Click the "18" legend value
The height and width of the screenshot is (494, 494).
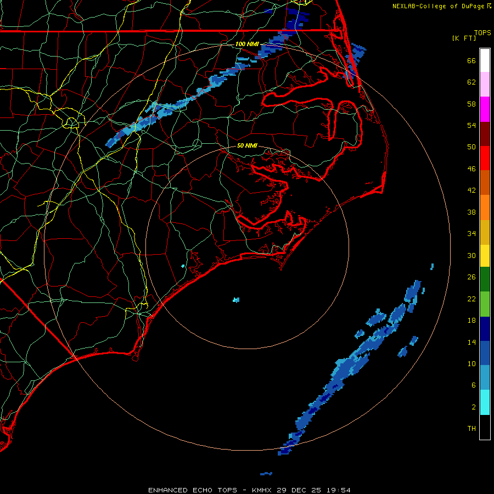pos(471,321)
